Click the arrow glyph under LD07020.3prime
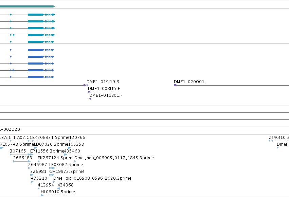Image resolution: width=289 pixels, height=197 pixels. click(36, 148)
